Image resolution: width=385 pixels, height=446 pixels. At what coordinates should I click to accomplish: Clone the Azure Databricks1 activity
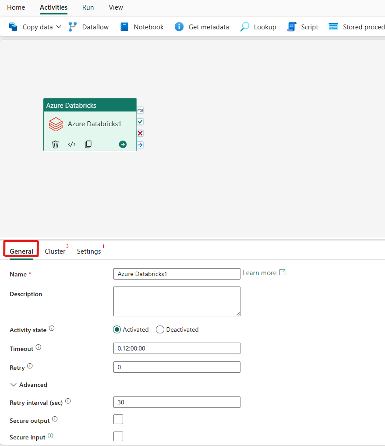click(88, 144)
